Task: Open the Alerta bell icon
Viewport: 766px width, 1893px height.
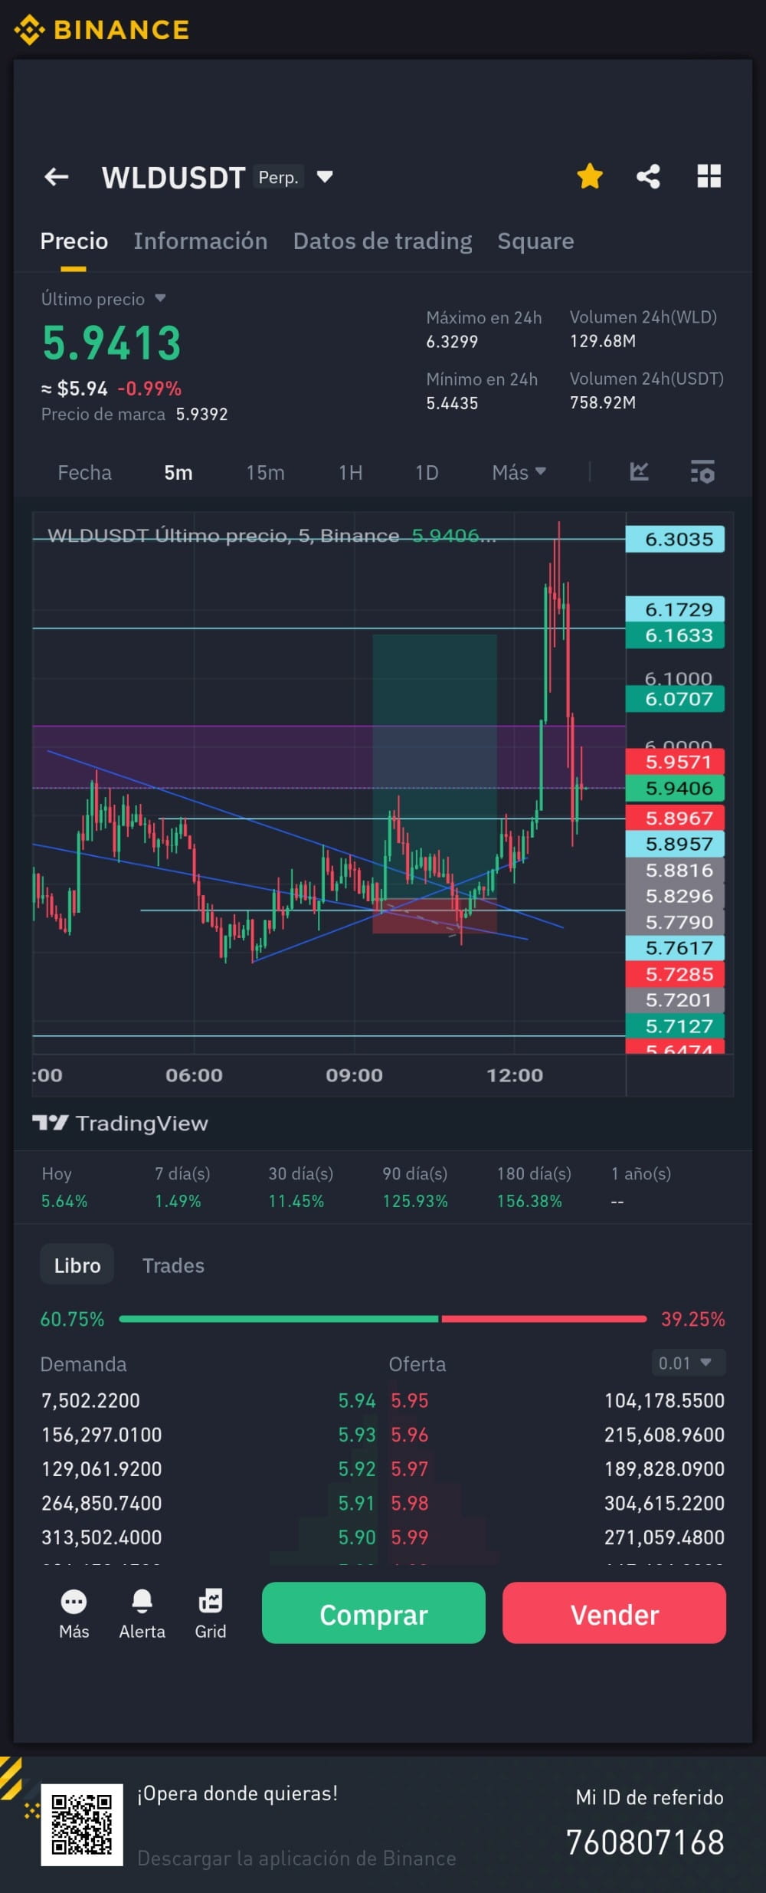Action: [x=142, y=1612]
